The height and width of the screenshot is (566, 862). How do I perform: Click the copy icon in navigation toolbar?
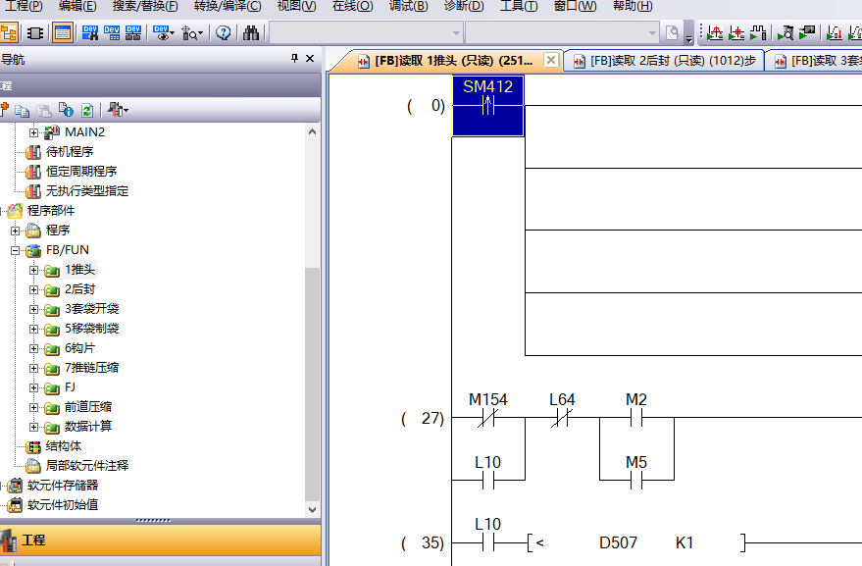point(23,110)
